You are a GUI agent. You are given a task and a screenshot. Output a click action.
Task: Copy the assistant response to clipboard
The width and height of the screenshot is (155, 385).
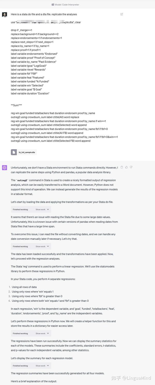pyautogui.click(x=122, y=167)
